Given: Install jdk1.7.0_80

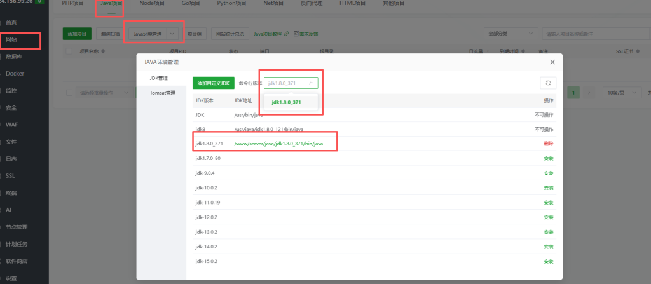Looking at the screenshot, I should click(x=549, y=159).
